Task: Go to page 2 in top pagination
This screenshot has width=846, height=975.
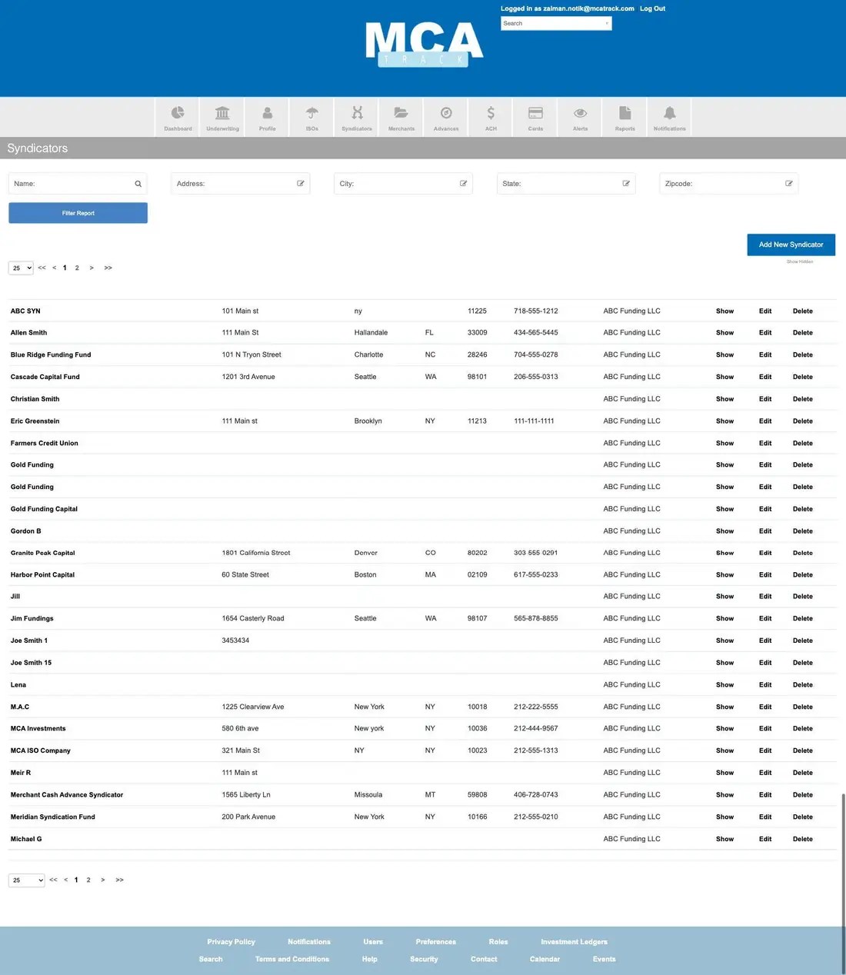Action: click(x=77, y=268)
